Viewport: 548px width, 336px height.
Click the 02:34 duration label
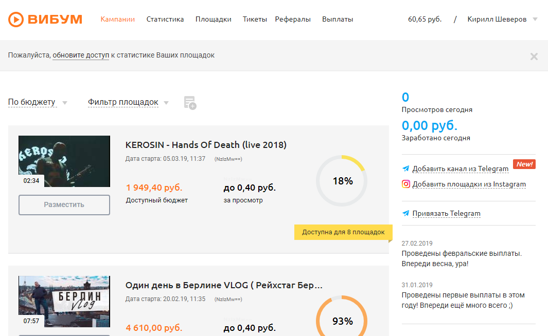tap(31, 181)
